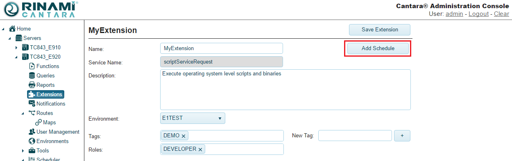The height and width of the screenshot is (161, 512).
Task: Click the Tools briefcase icon
Action: pos(32,151)
